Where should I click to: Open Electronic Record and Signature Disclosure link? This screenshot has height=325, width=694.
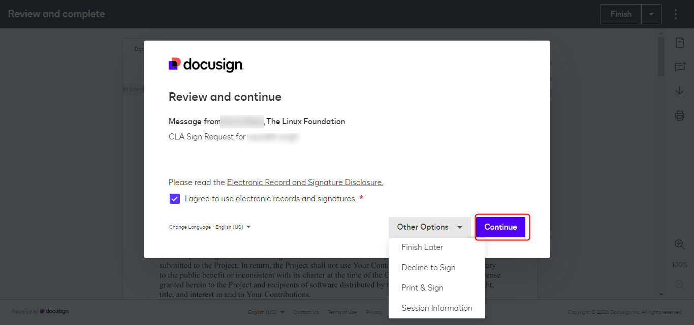coord(305,183)
